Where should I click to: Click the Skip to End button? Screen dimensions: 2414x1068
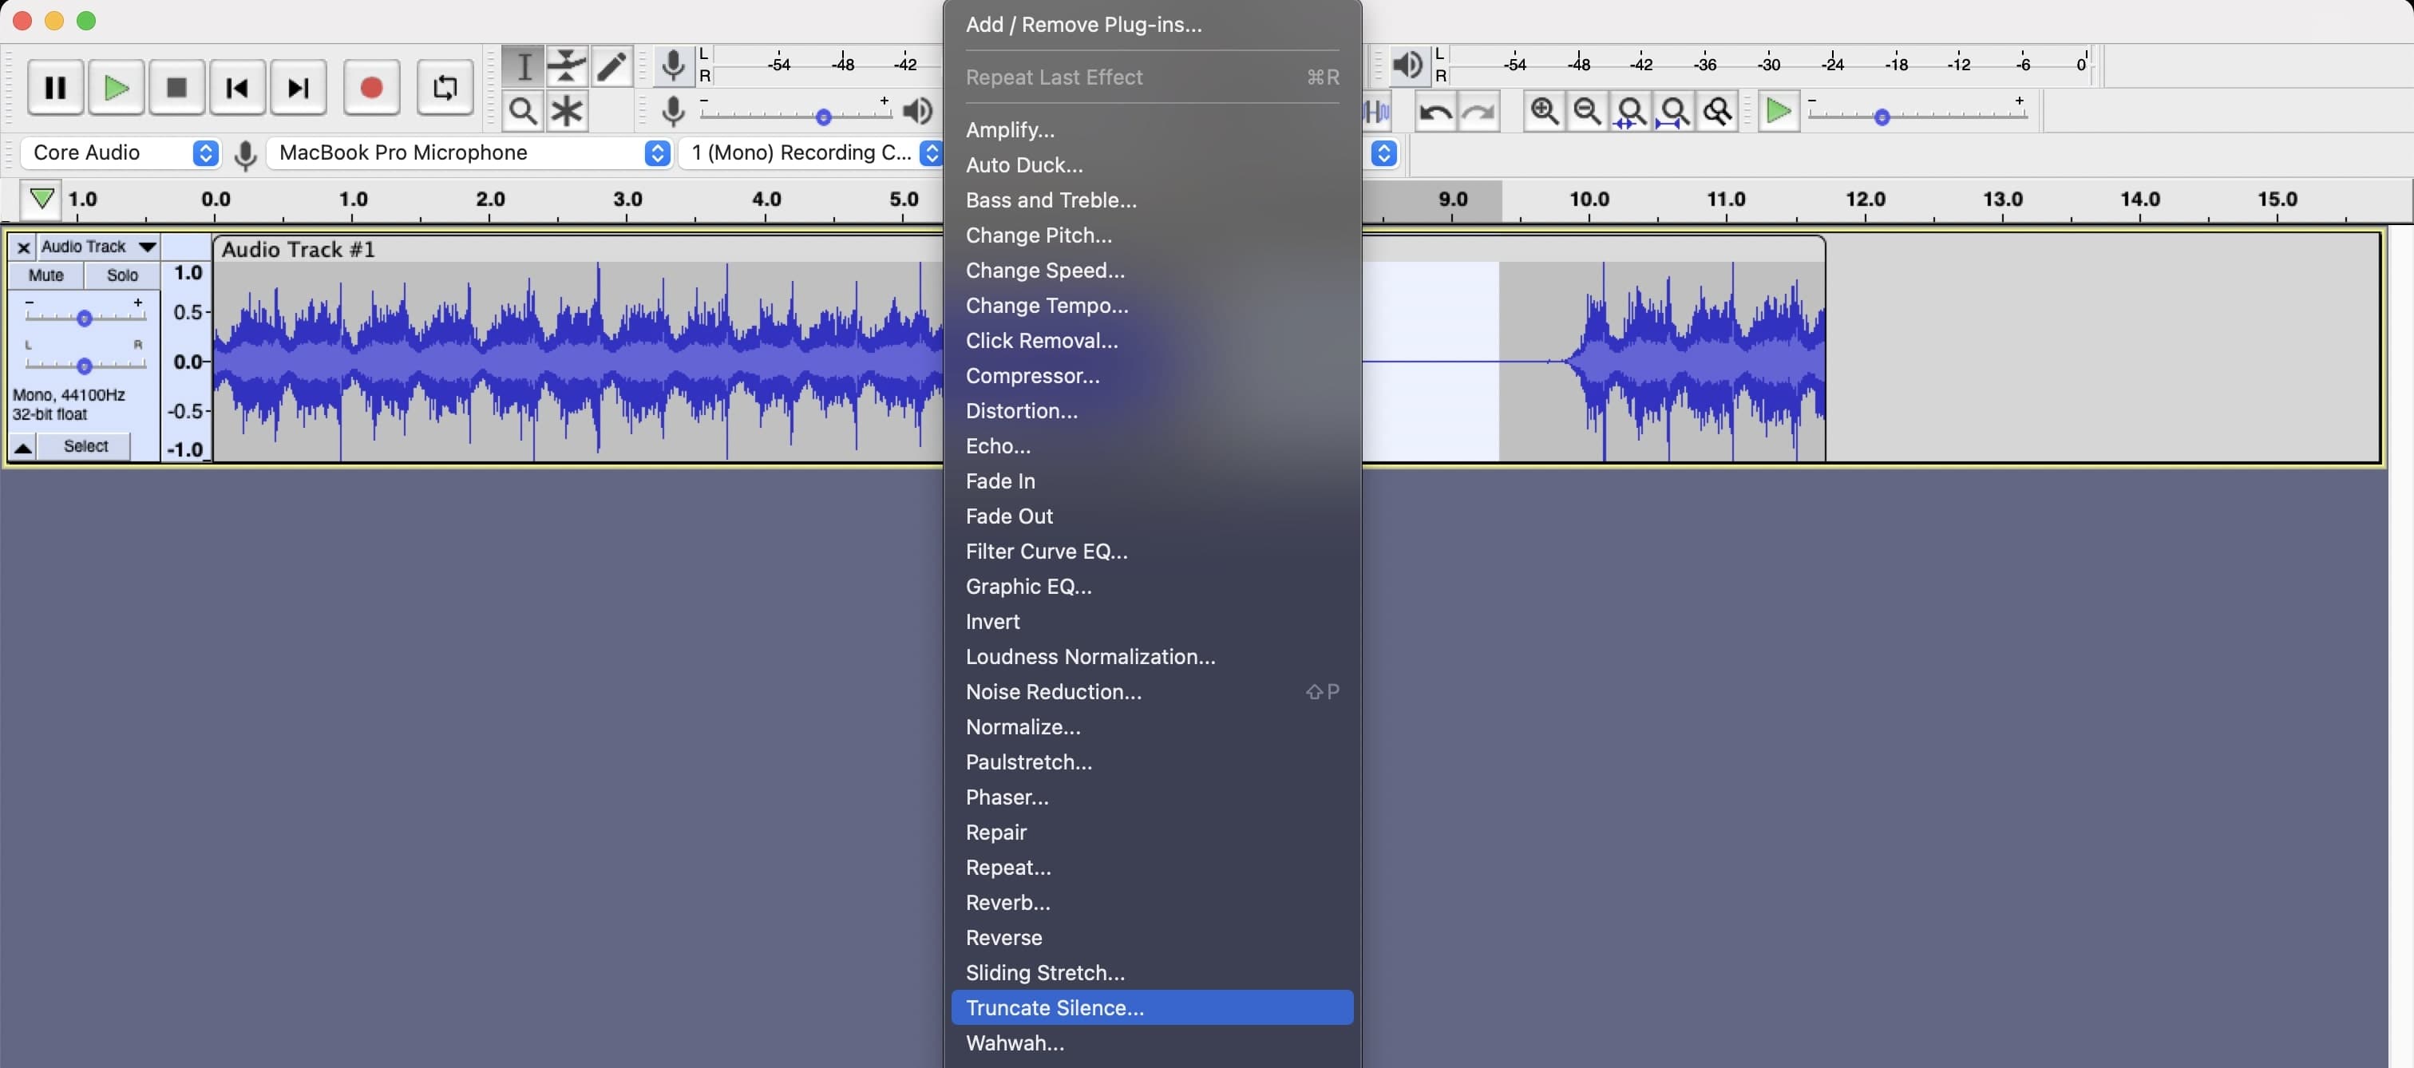coord(295,86)
